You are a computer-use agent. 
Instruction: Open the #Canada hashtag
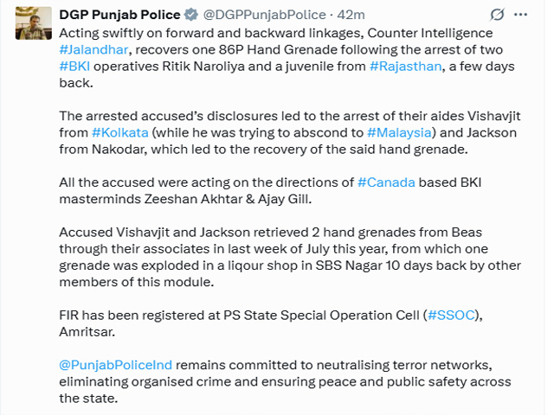pyautogui.click(x=385, y=184)
